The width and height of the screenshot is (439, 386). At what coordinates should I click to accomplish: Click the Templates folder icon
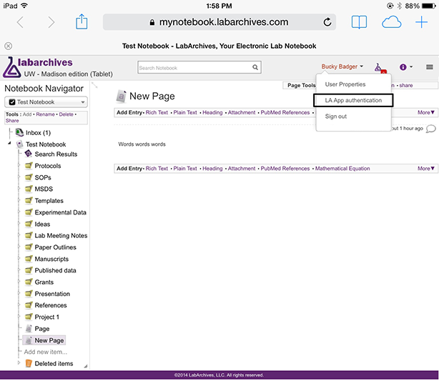coord(29,200)
